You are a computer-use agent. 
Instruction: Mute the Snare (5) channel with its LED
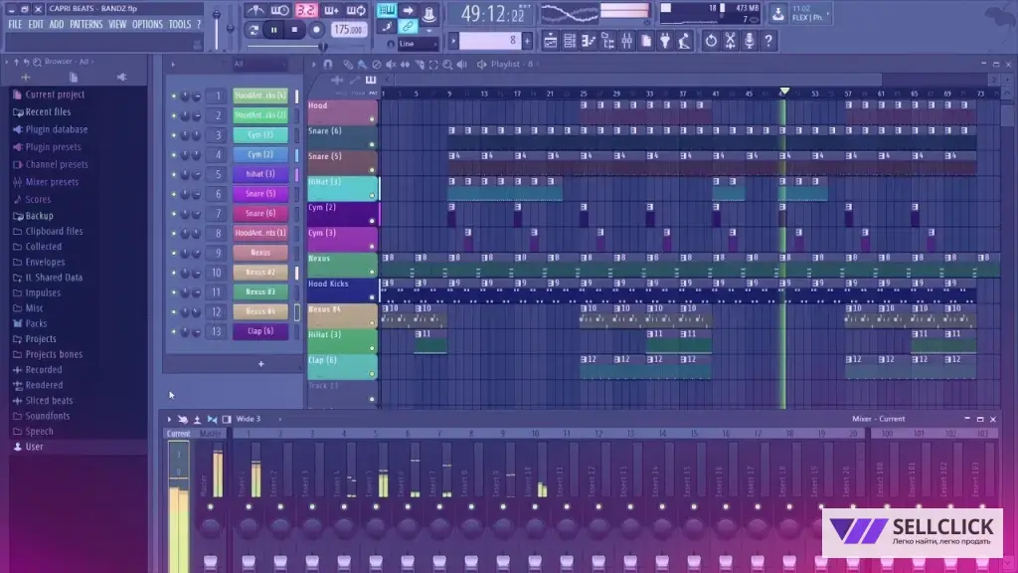[173, 194]
